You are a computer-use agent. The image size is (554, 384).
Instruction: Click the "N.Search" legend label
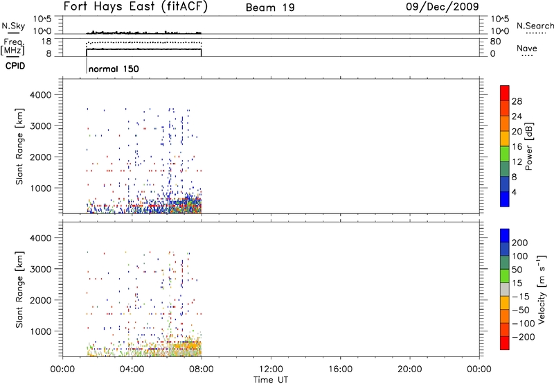tap(535, 26)
